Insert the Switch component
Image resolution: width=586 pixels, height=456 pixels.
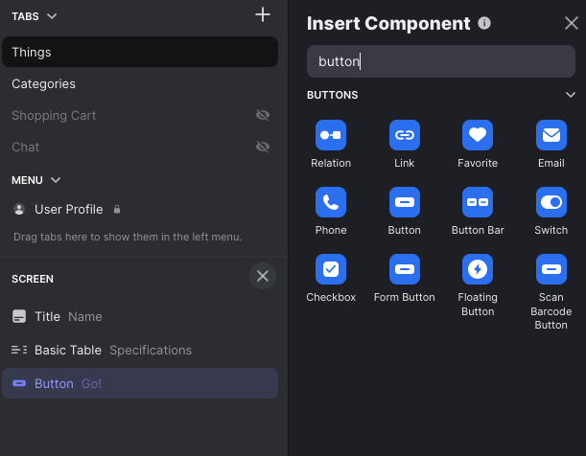(x=551, y=202)
